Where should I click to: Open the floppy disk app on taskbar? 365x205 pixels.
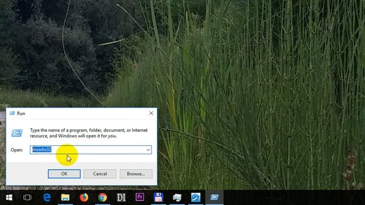(159, 198)
